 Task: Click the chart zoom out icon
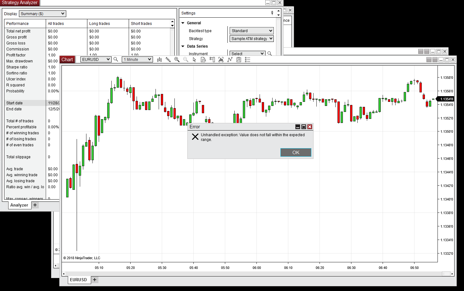(186, 60)
